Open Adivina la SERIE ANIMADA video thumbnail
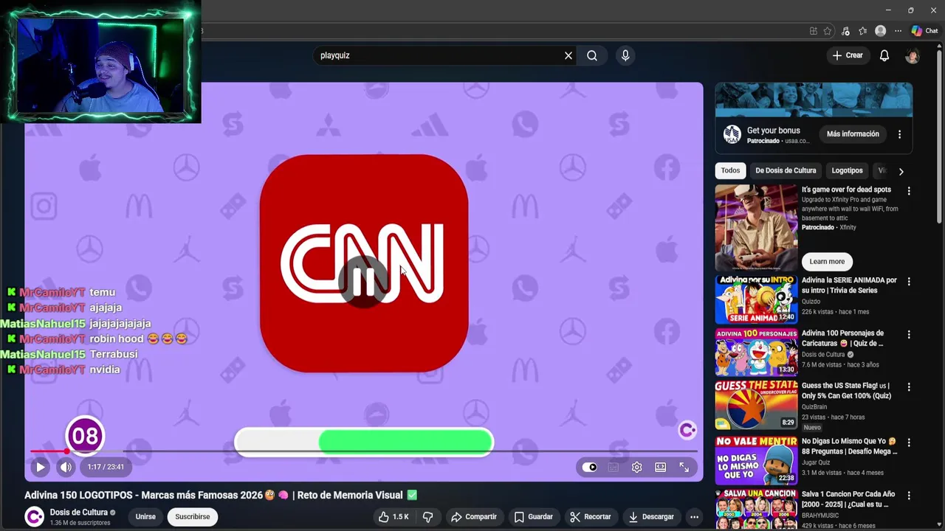945x531 pixels. coord(756,300)
